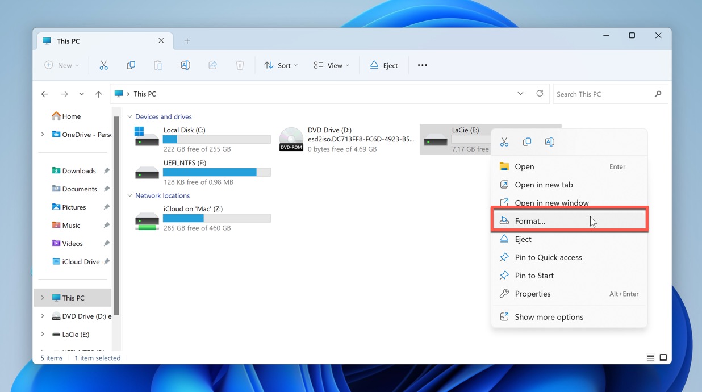Click Show more options

pos(549,317)
